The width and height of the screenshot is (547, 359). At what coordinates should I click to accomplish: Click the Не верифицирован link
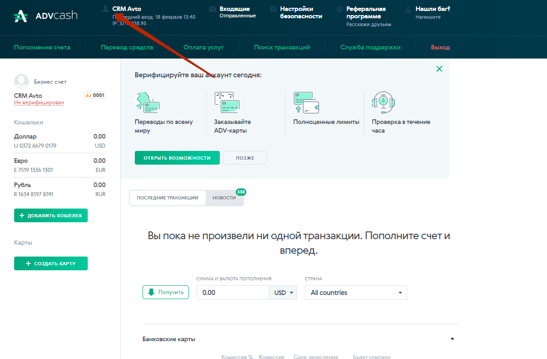coord(39,103)
